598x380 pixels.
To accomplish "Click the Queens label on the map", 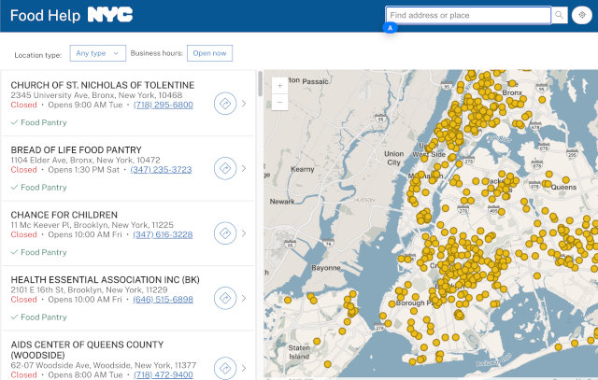I will click(563, 187).
